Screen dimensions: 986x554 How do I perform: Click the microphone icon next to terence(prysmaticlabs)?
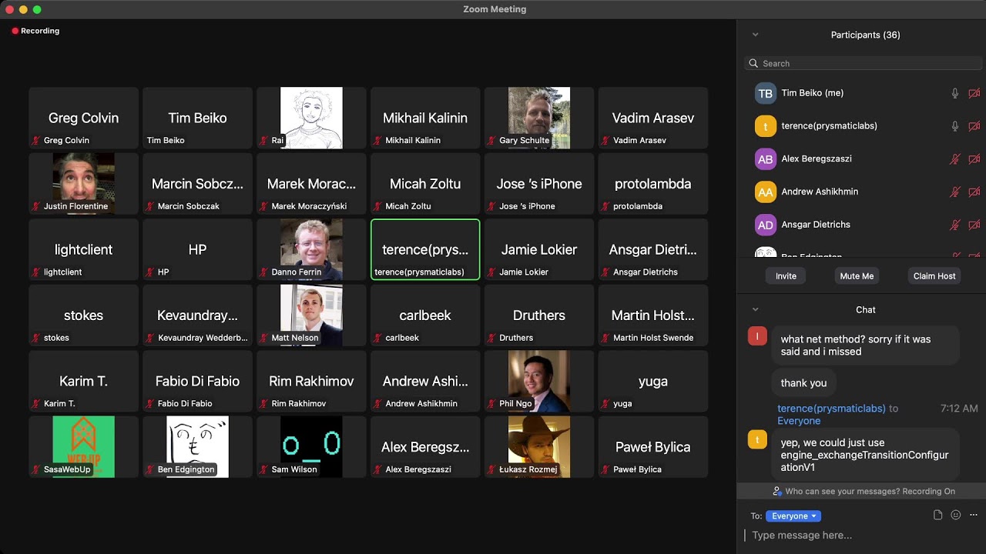(x=954, y=125)
